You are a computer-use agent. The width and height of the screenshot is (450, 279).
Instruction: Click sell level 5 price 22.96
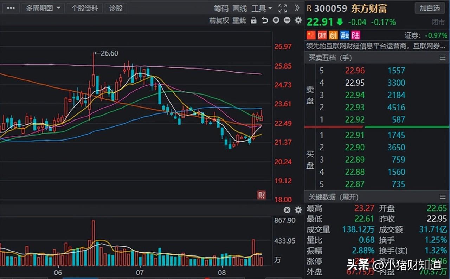[x=355, y=71]
